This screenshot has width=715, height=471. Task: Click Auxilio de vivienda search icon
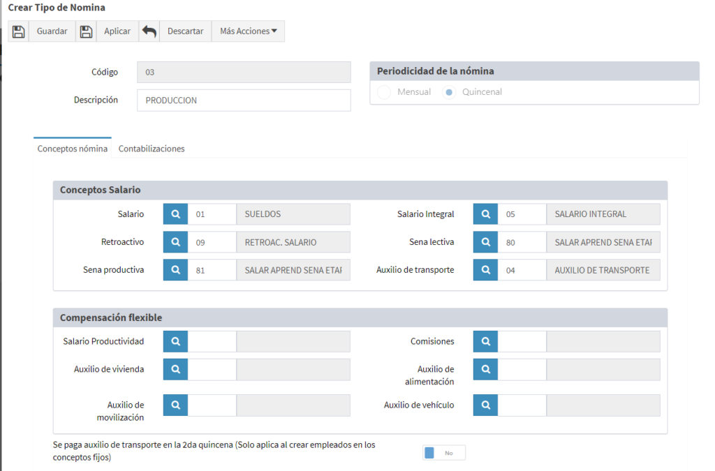click(x=175, y=369)
